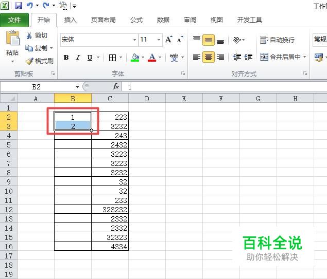
Task: Set bottom vertical alignment
Action: (220, 41)
